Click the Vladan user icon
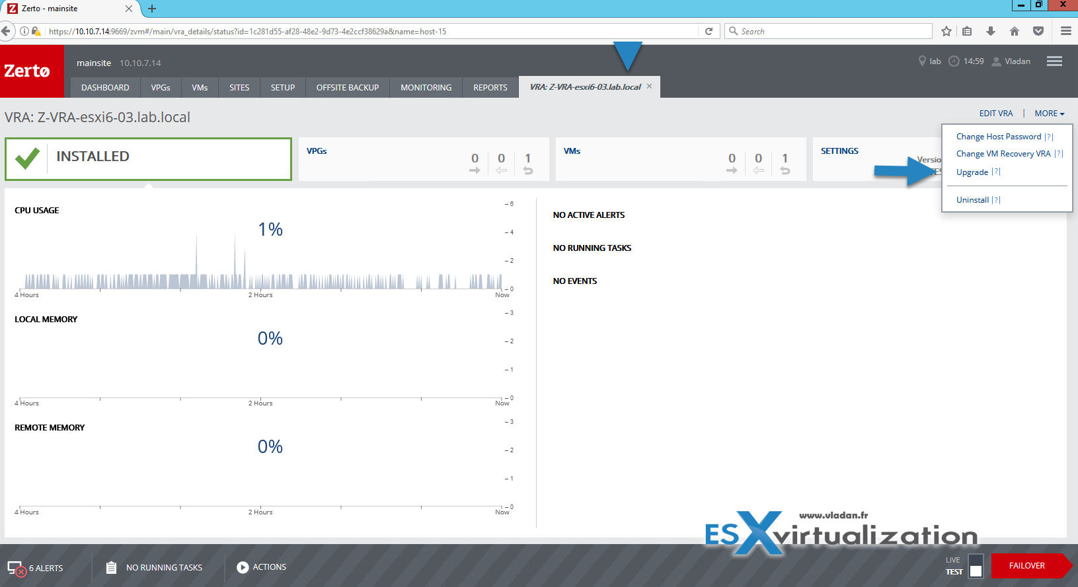The height and width of the screenshot is (587, 1078). click(997, 61)
